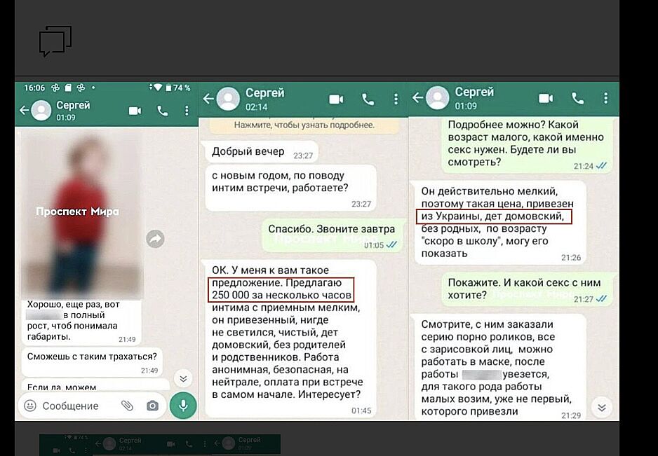Screen dimensions: 658x456
Task: Start video call in leftmost chat header
Action: click(x=135, y=111)
